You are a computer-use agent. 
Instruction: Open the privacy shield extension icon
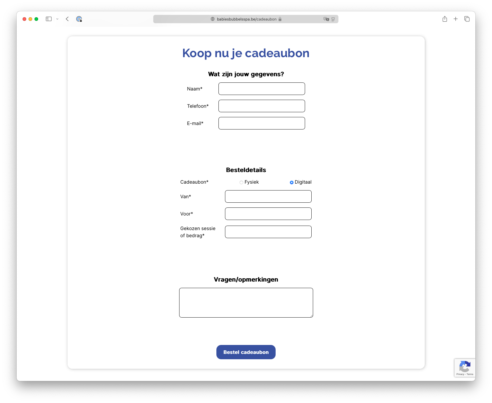tap(79, 19)
